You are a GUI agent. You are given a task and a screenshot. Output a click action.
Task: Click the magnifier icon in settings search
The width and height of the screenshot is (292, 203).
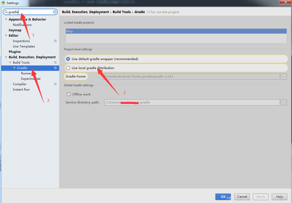coord(6,12)
